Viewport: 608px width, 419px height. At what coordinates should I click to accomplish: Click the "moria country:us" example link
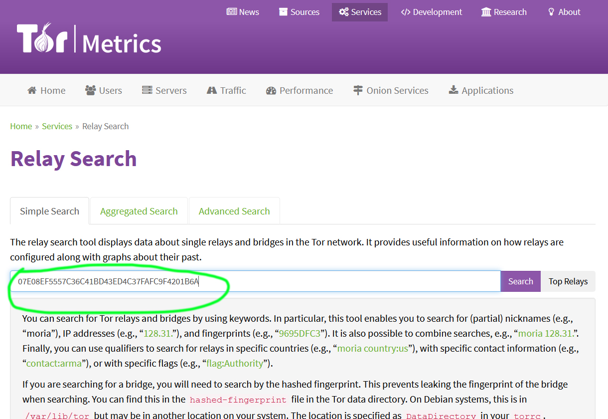point(373,348)
